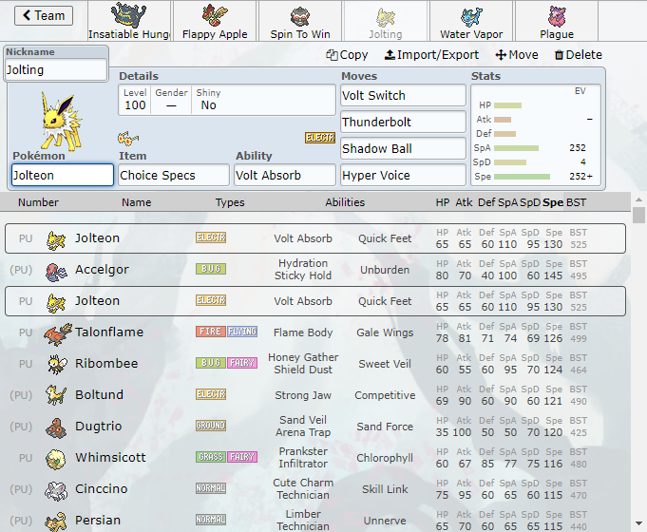Open the Level 100 details
The image size is (647, 532).
click(135, 100)
